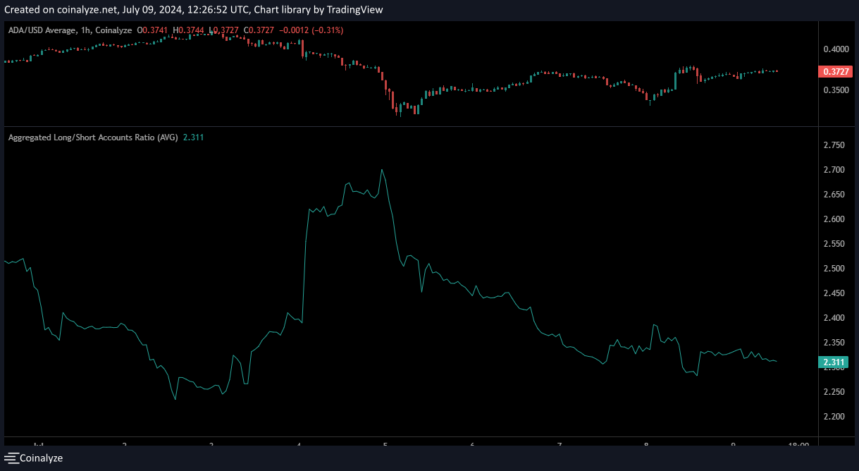This screenshot has width=859, height=471.
Task: Click the -0.0012 (-0.31%) price change value
Action: 312,30
